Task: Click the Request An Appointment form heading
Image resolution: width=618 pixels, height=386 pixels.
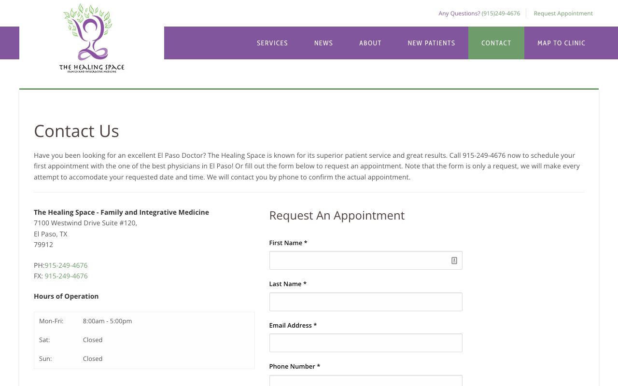Action: [337, 216]
